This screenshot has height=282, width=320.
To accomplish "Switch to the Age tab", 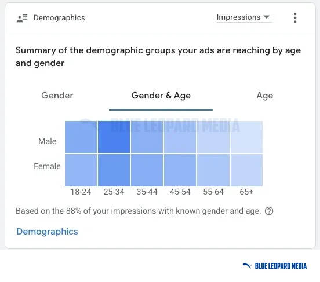I will pyautogui.click(x=265, y=96).
